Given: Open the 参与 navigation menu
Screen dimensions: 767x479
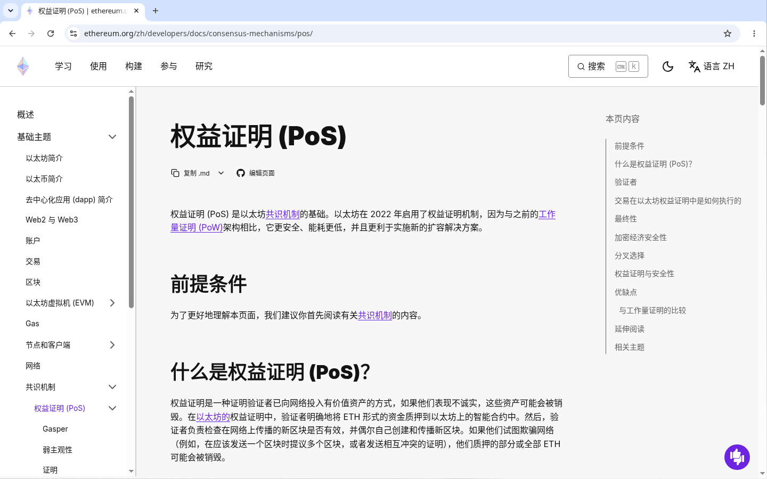Looking at the screenshot, I should [169, 67].
